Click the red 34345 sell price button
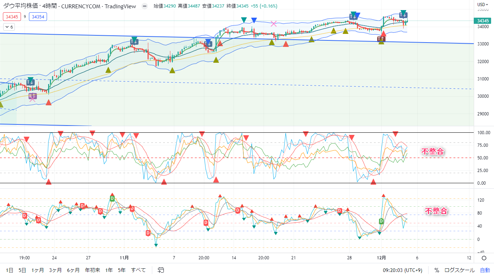Viewport: 494px width, 277px height. click(x=12, y=17)
